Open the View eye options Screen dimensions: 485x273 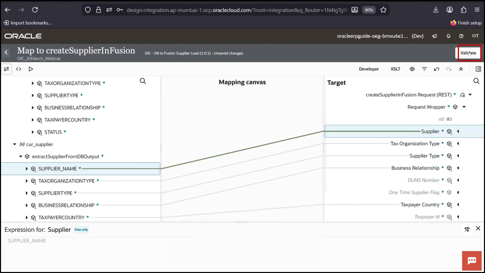click(x=412, y=69)
